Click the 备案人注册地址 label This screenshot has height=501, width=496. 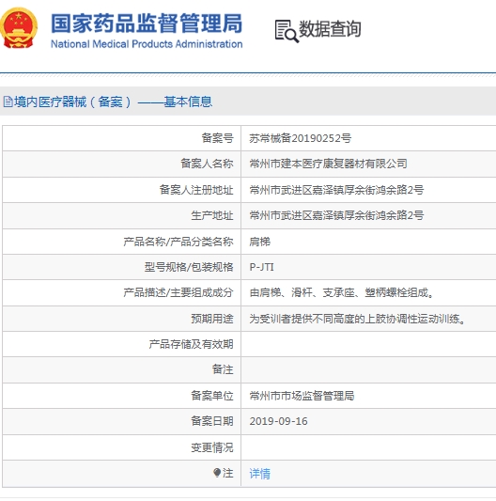pos(196,190)
